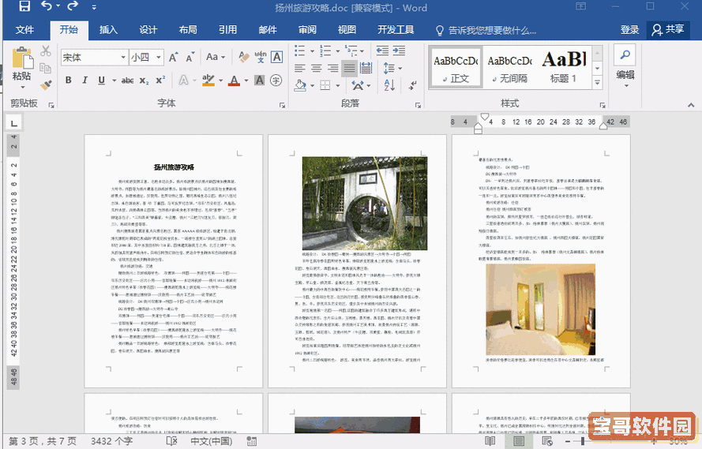
Task: Click the paragraph shading paint bucket
Action: click(300, 85)
